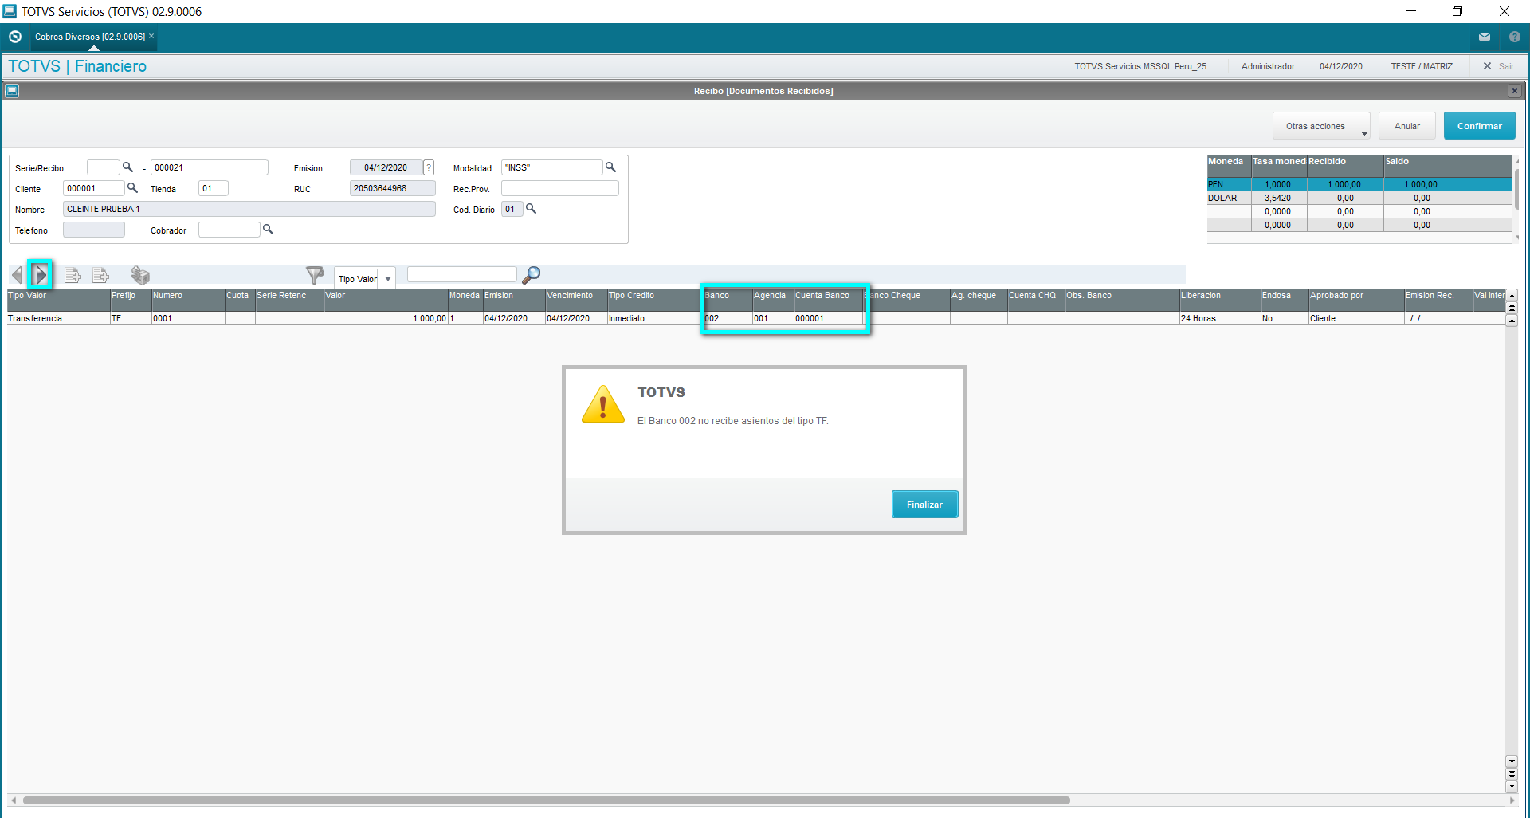Click the first add-document icon in grid toolbar

[x=73, y=275]
